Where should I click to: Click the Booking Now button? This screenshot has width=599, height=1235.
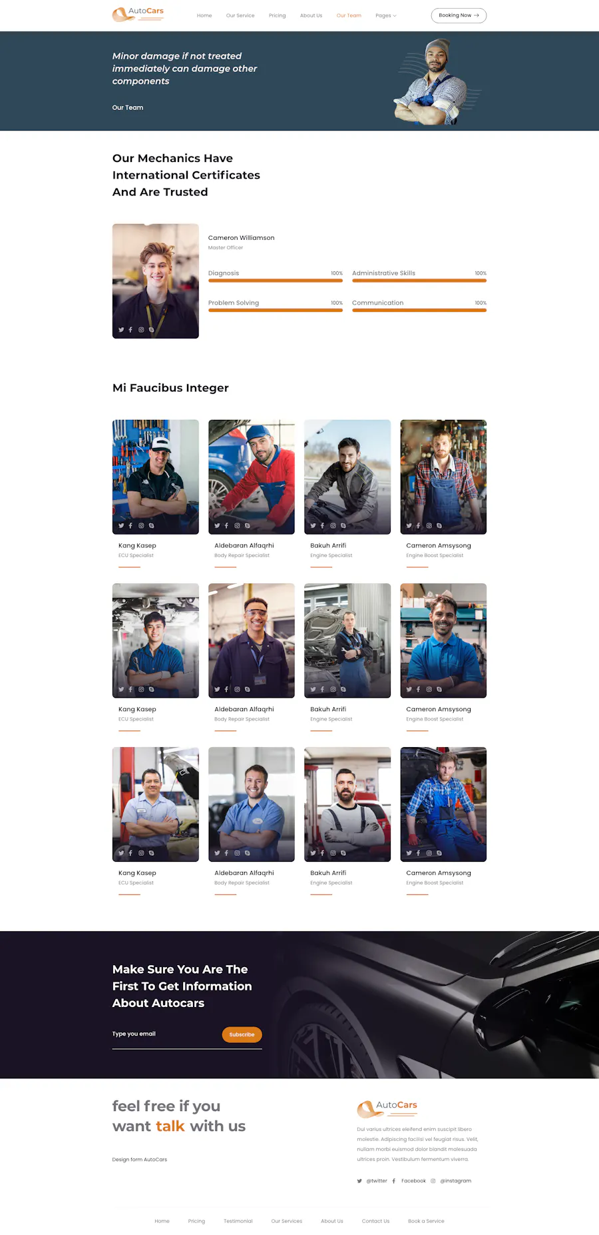pyautogui.click(x=459, y=15)
